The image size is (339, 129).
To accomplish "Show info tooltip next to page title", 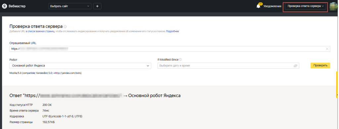I will tap(65, 27).
